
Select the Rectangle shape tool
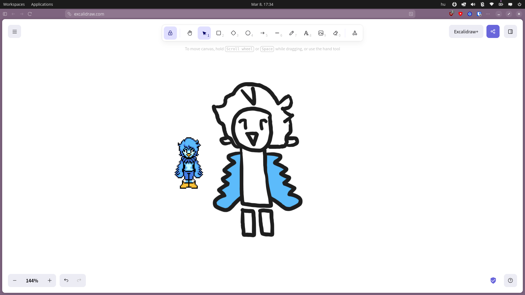219,33
